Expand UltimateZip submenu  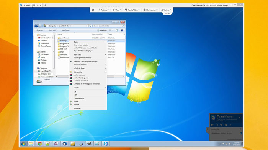pyautogui.click(x=88, y=72)
